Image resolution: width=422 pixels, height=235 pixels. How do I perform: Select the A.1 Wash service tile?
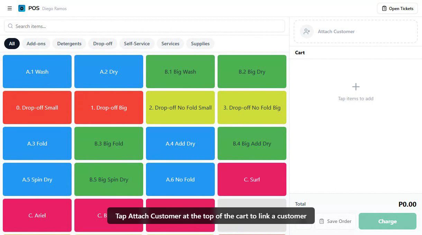pyautogui.click(x=37, y=72)
